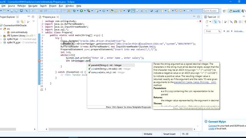This screenshot has width=246, height=138.
Task: Expand the com.onlinestudy package node
Action: click(5, 32)
